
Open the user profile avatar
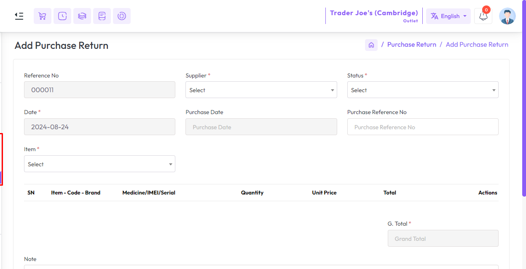click(x=507, y=16)
